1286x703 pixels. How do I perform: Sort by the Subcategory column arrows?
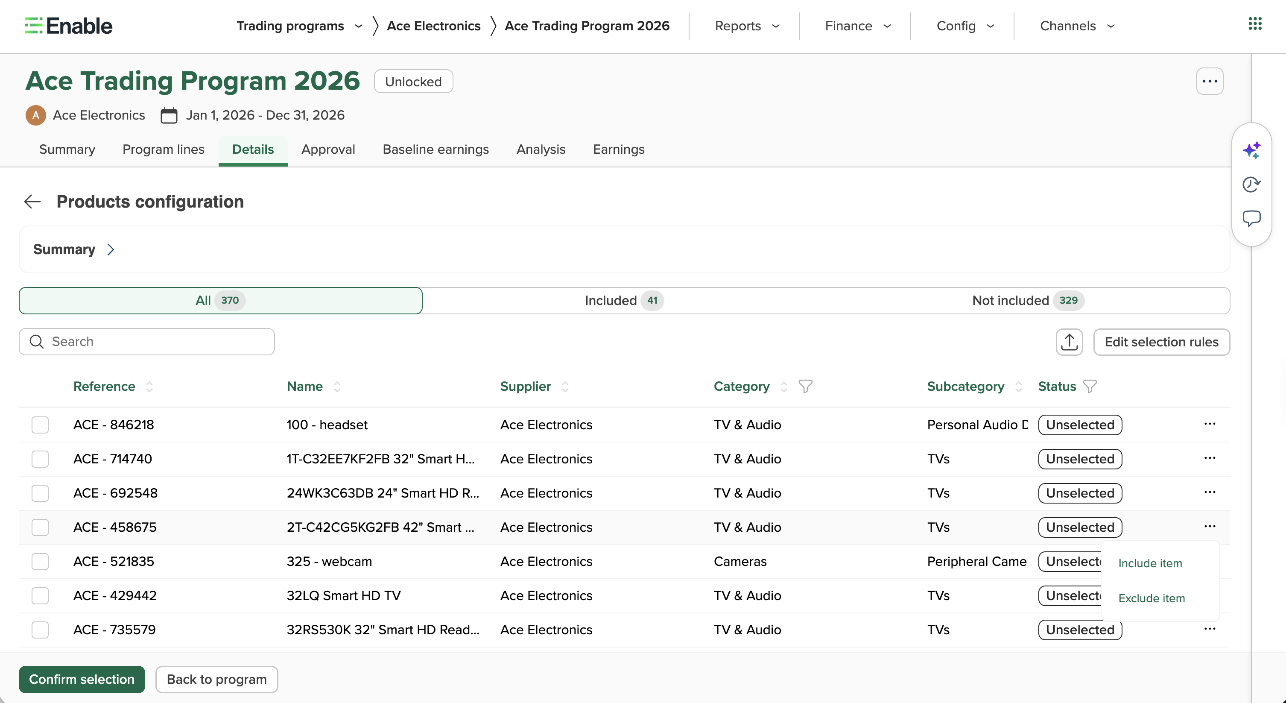pyautogui.click(x=1018, y=387)
